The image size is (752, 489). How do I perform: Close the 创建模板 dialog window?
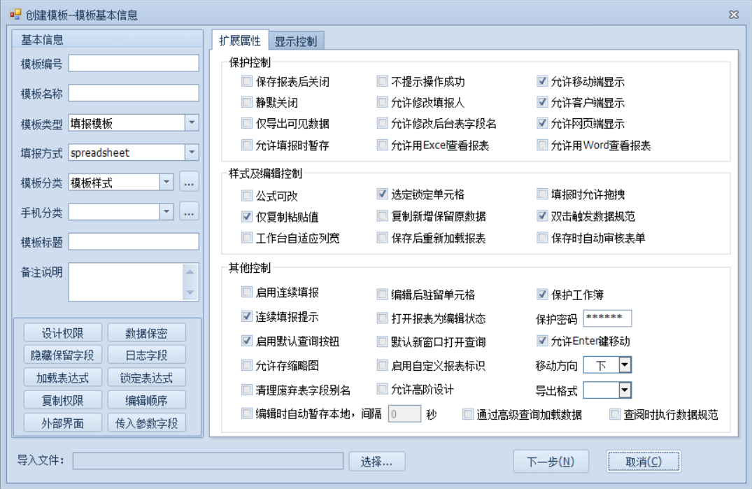click(734, 15)
